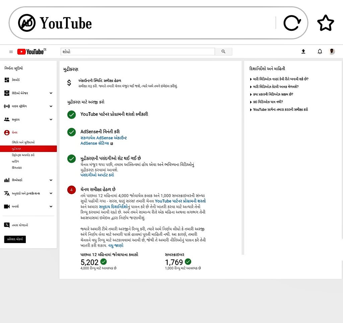Click the 5,202 watch hours value
343x323 pixels.
89,262
